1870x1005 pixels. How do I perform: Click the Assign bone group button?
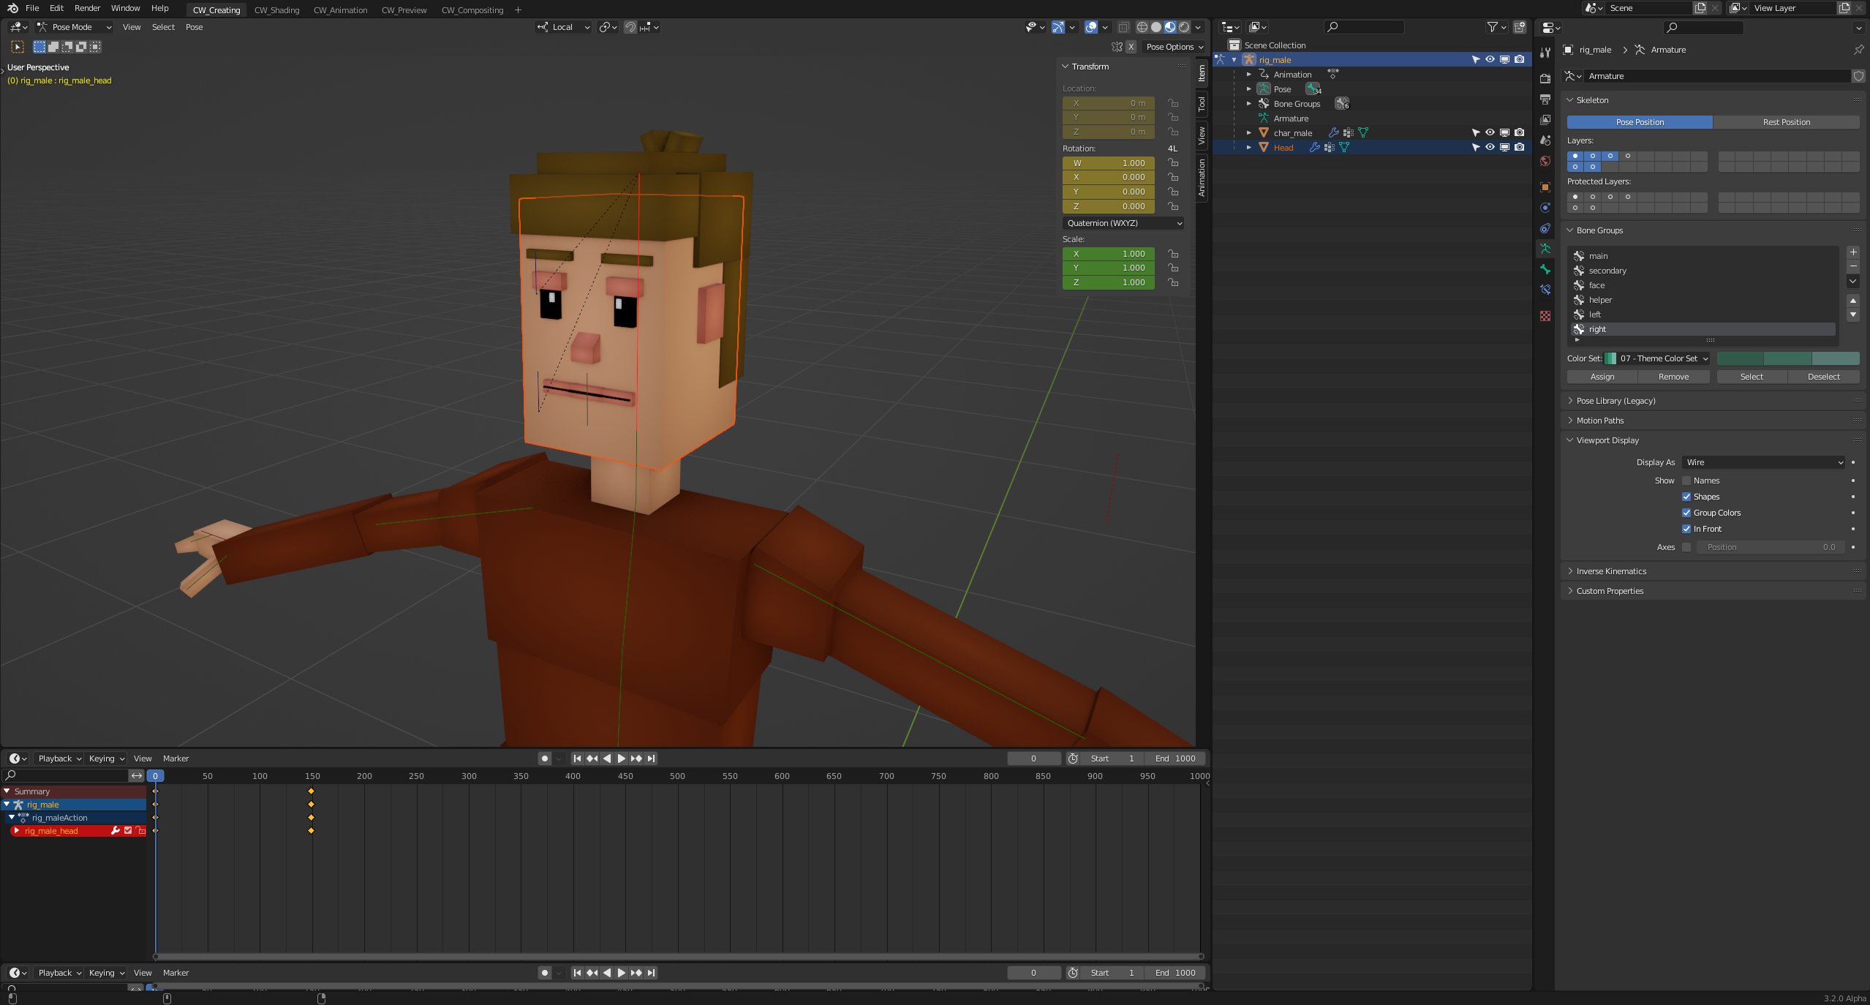[1602, 377]
